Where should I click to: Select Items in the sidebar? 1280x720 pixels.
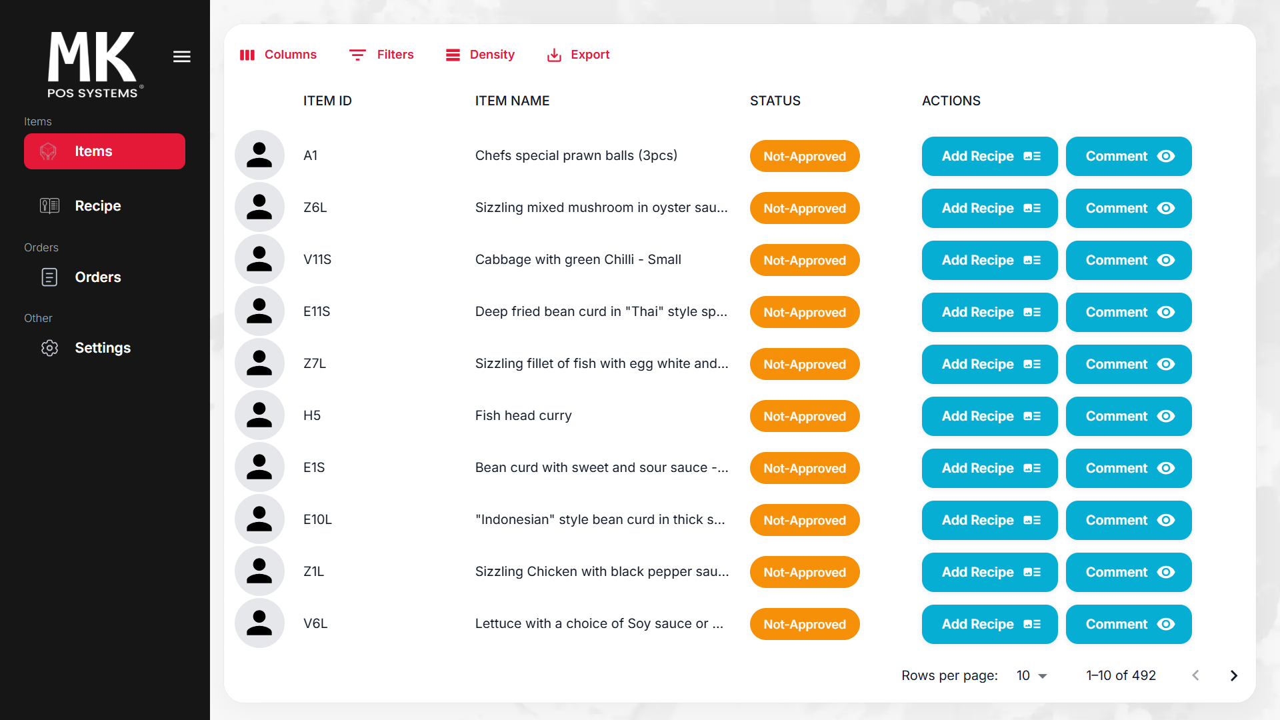(105, 151)
